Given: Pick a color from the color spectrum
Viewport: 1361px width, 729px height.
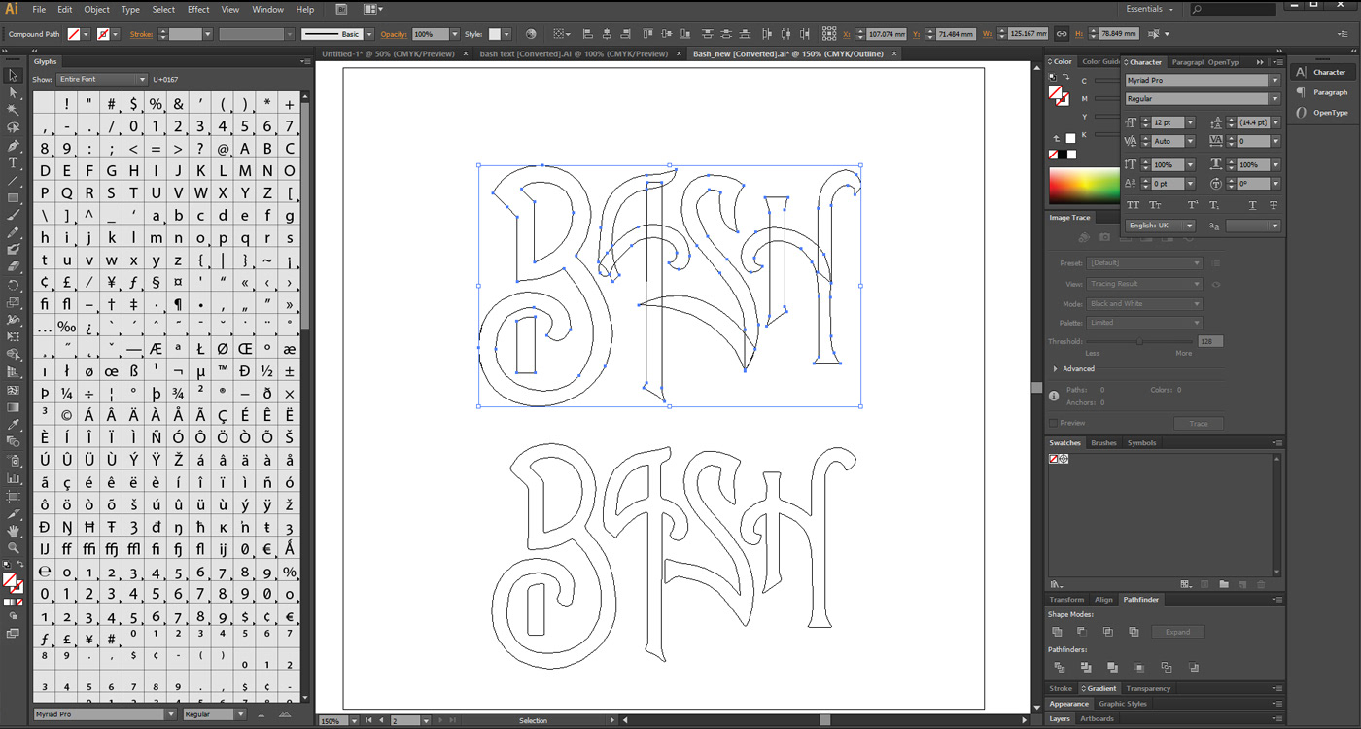Looking at the screenshot, I should [x=1084, y=185].
